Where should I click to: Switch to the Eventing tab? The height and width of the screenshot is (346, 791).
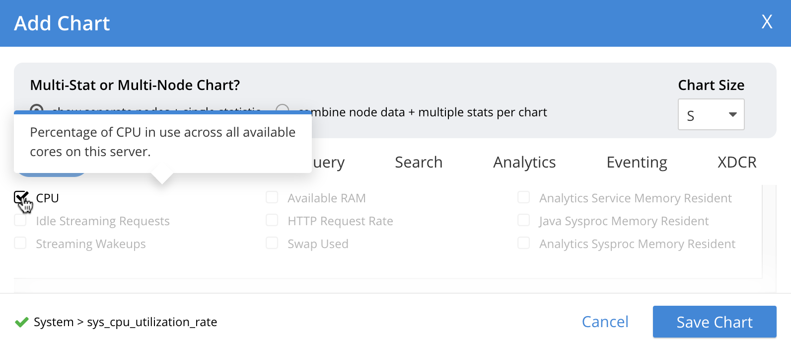click(637, 163)
